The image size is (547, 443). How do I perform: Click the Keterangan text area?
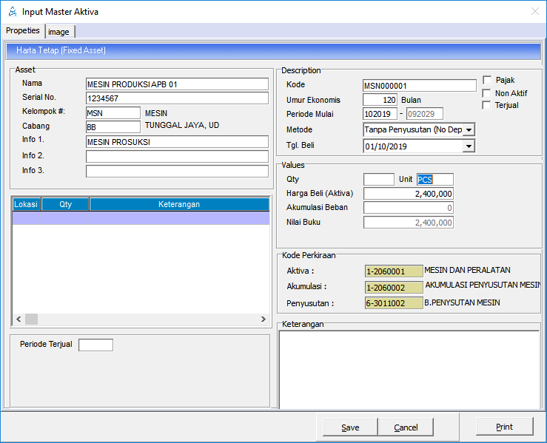[409, 368]
